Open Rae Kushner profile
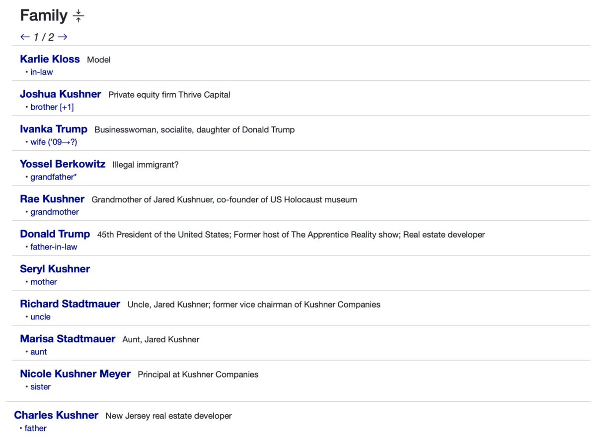Screen dimensions: 596x441 click(52, 199)
